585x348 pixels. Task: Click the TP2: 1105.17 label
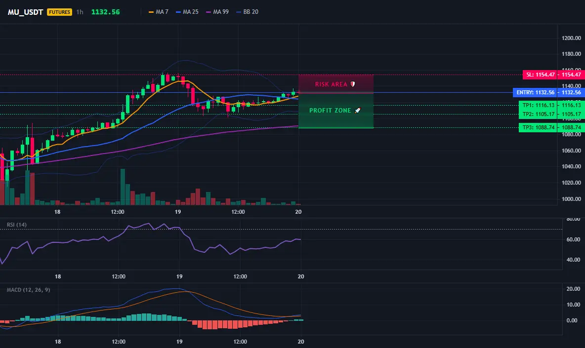(538, 114)
